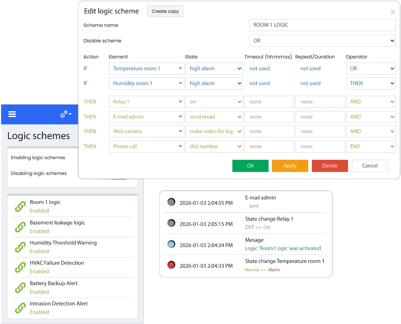
Task: Click the timeout field in Relay 1 row
Action: [x=269, y=102]
